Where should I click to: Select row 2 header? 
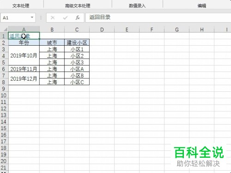[4, 42]
